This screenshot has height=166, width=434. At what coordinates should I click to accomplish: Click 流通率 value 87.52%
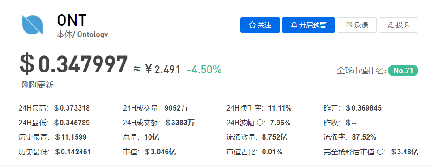364,137
